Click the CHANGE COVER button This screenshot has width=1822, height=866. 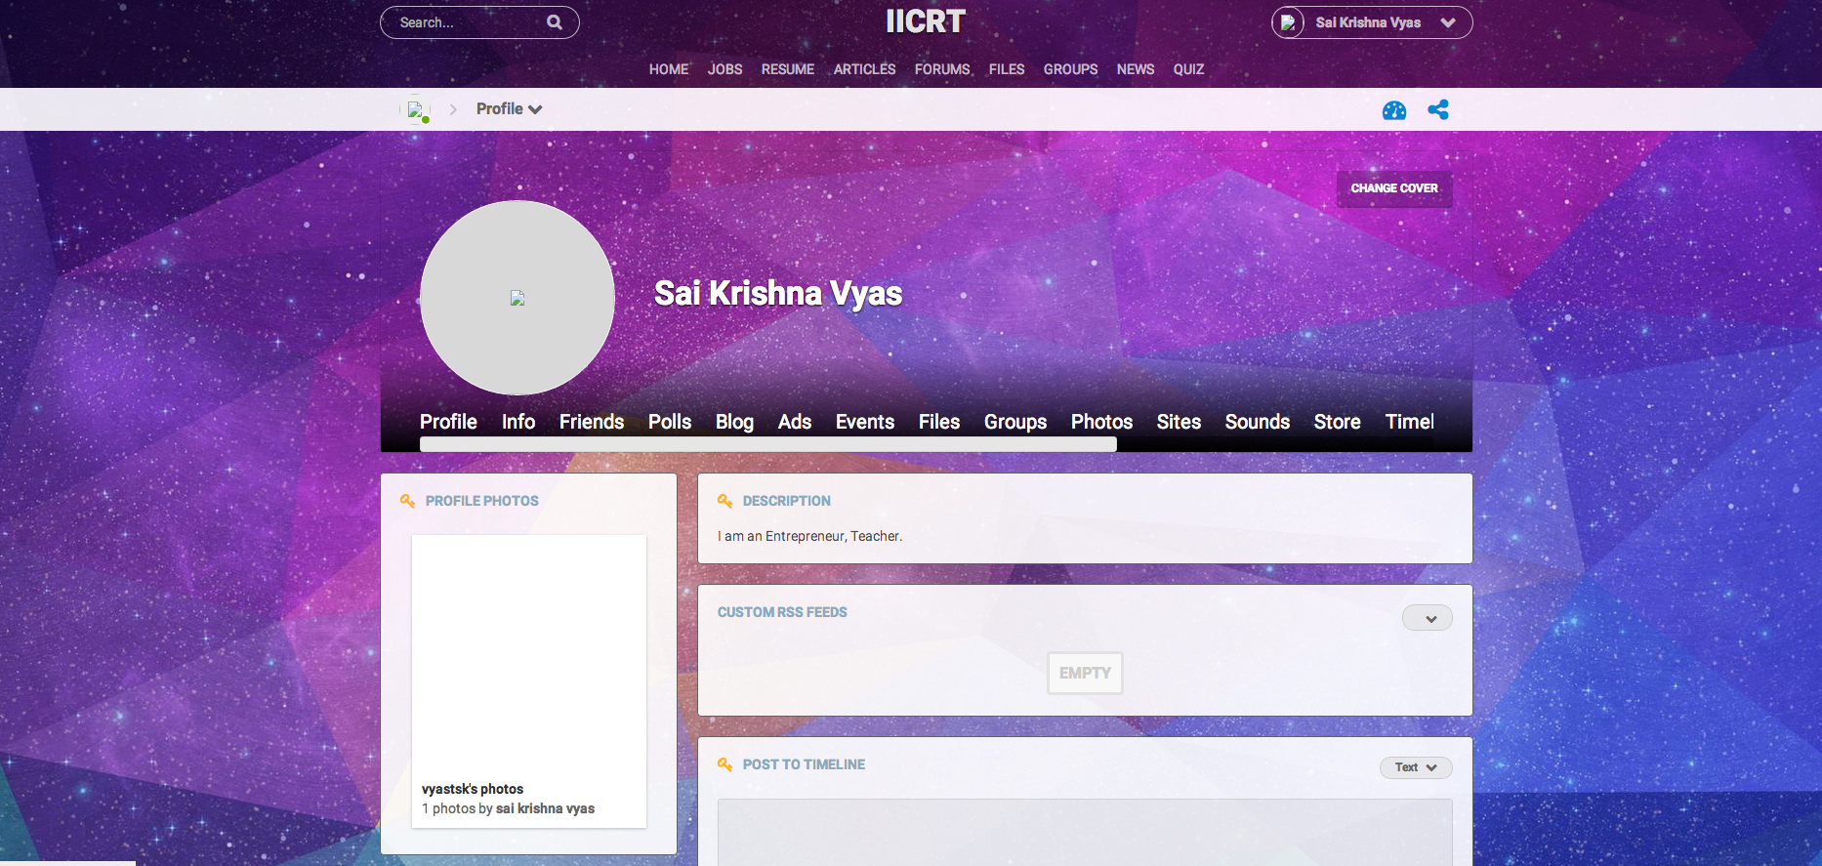click(1394, 188)
